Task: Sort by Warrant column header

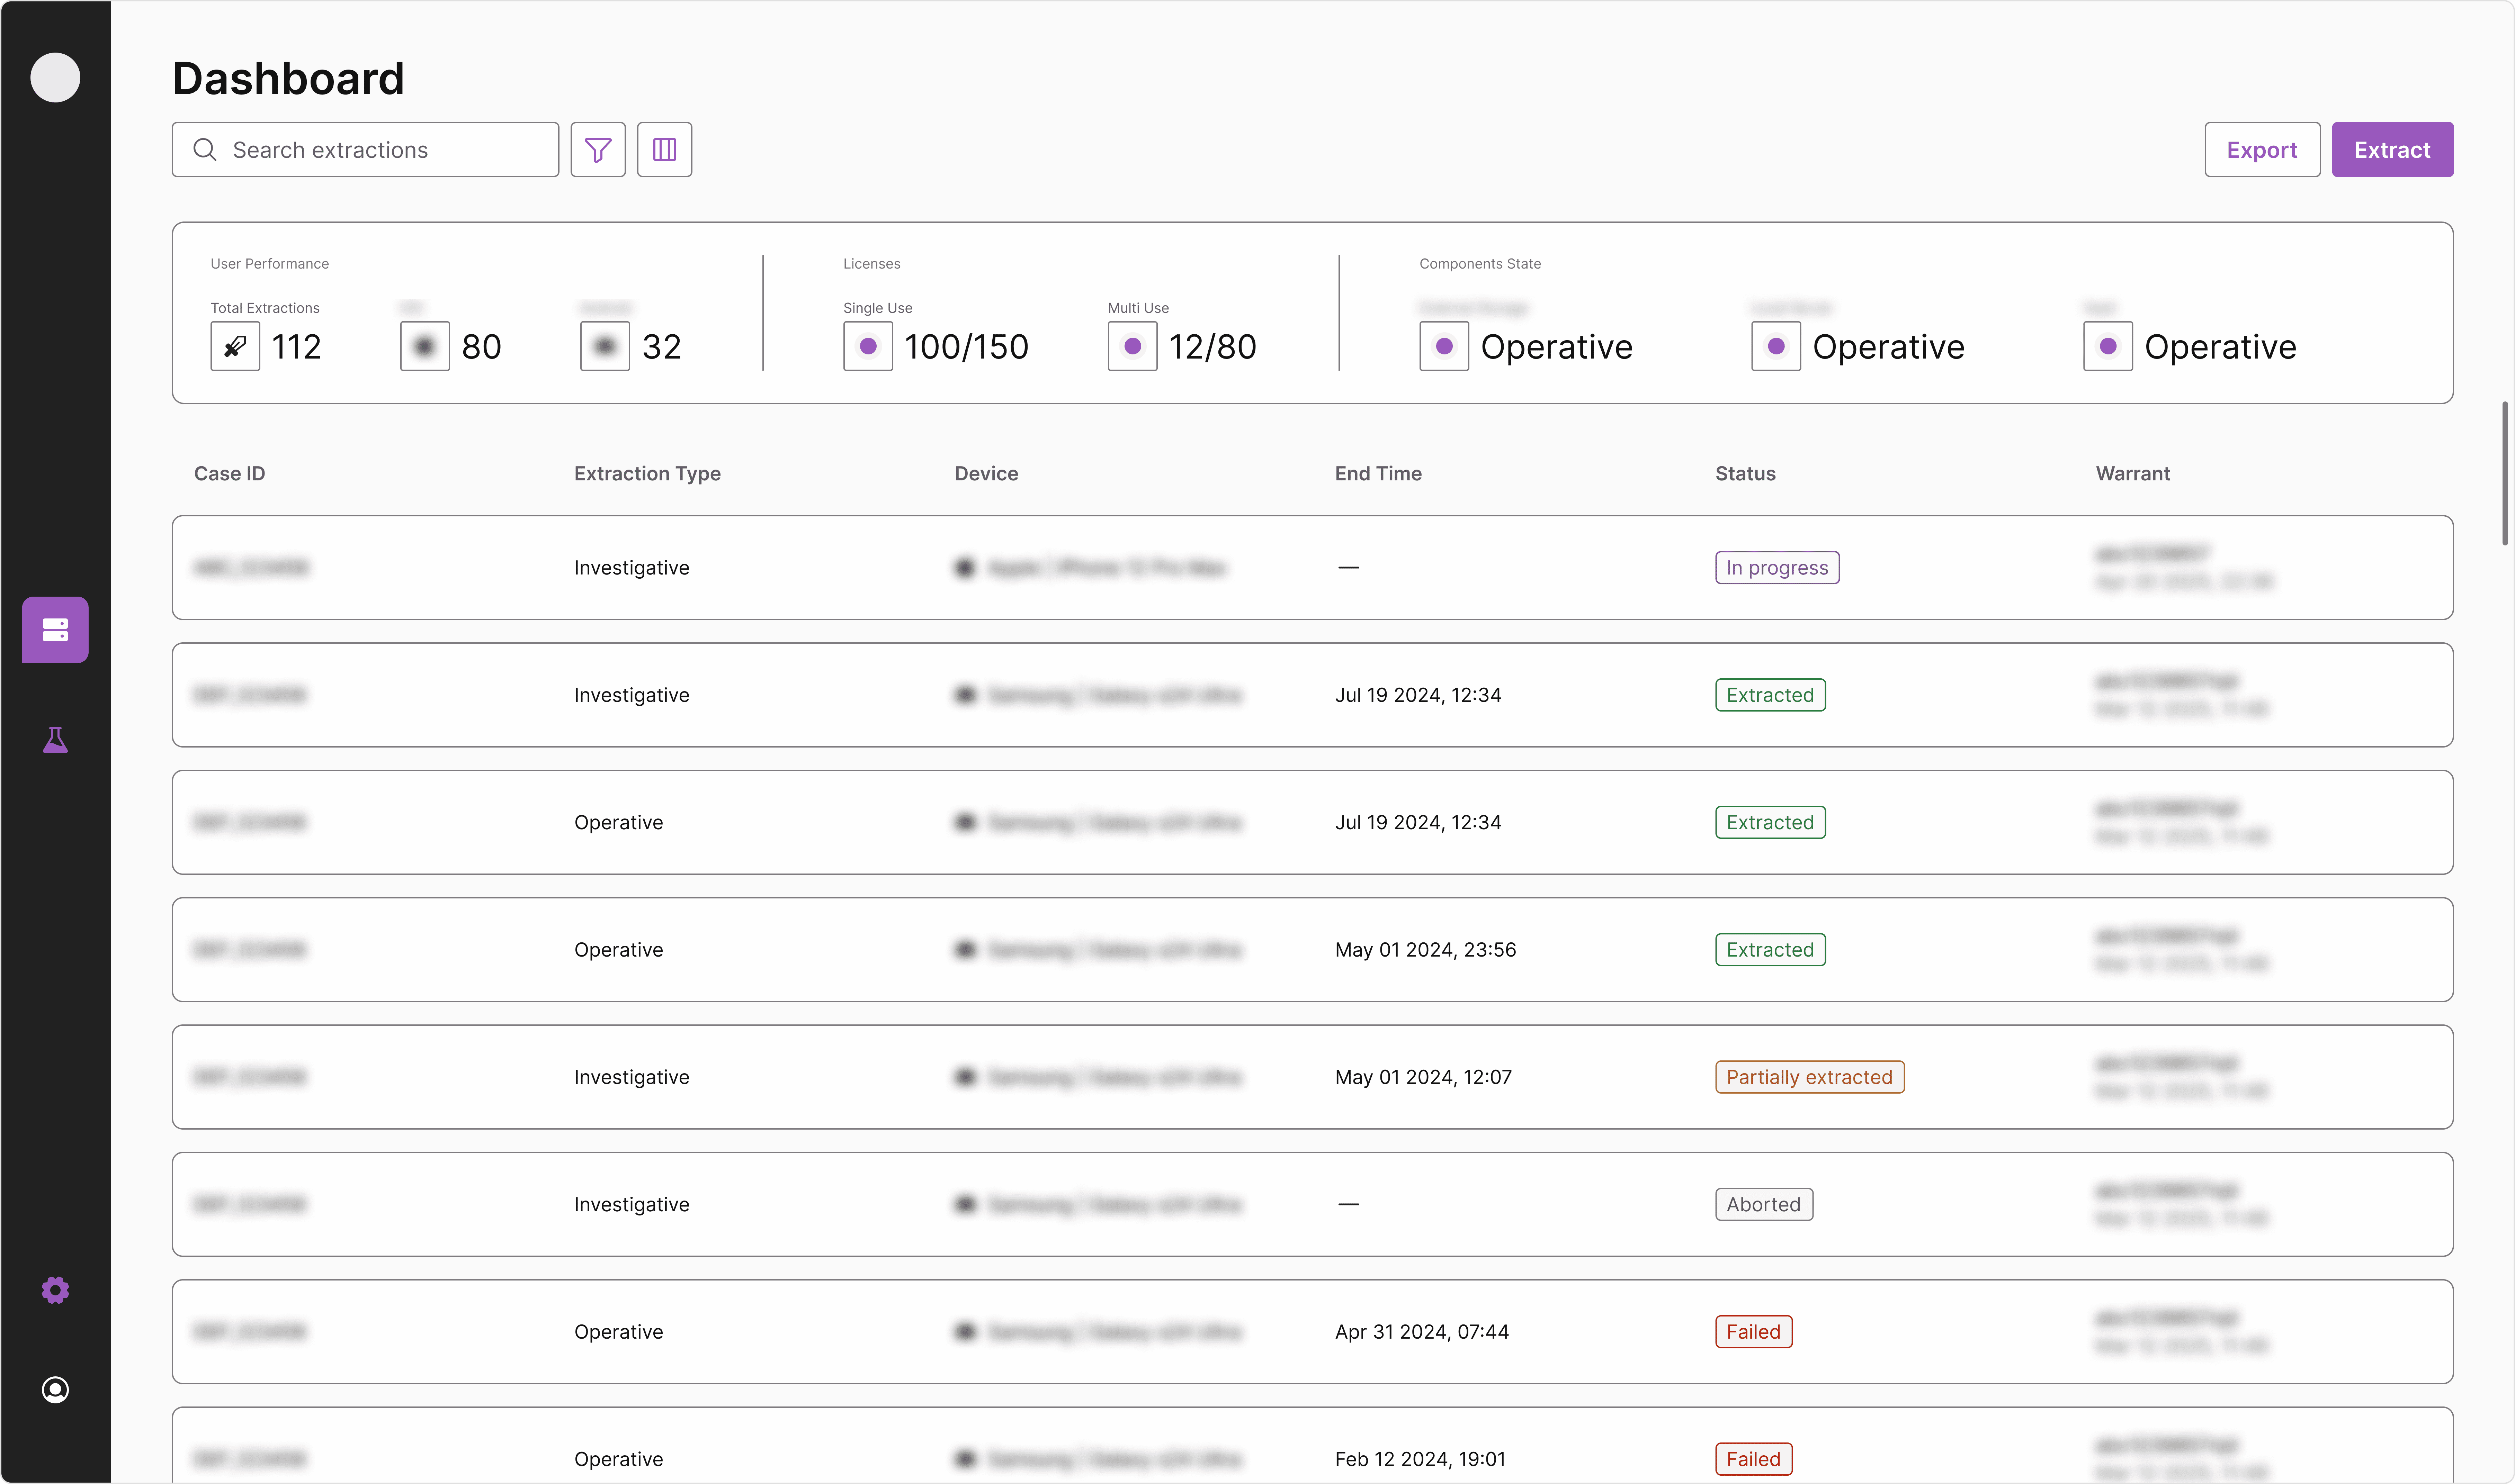Action: tap(2133, 474)
